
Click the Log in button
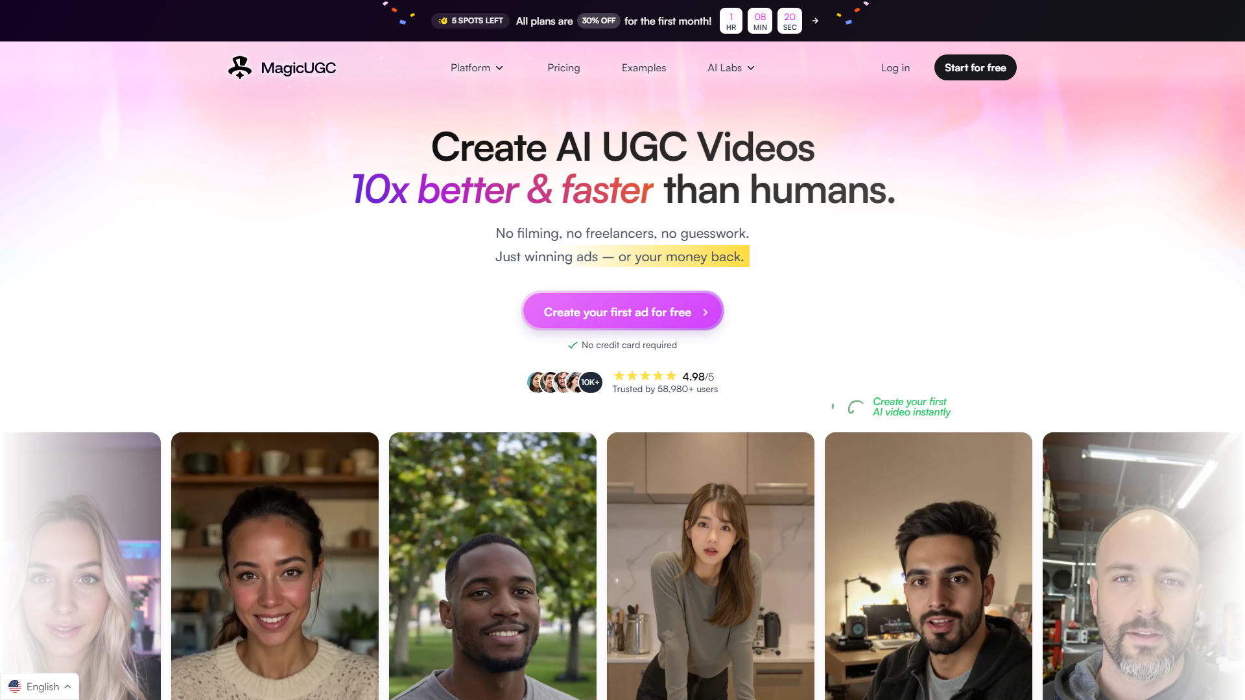pyautogui.click(x=895, y=67)
